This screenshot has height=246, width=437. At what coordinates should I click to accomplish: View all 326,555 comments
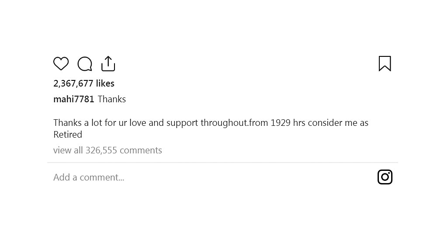coord(108,150)
